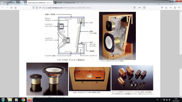Switch to the SANSUI SP-α2000 Google search tab
Image resolution: width=182 pixels, height=102 pixels.
point(13,3)
